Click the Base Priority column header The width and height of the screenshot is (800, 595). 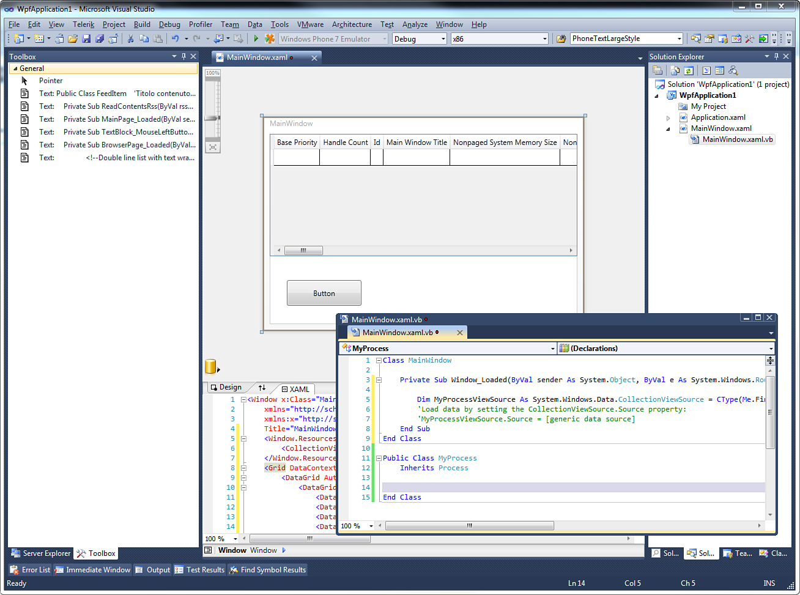coord(297,142)
